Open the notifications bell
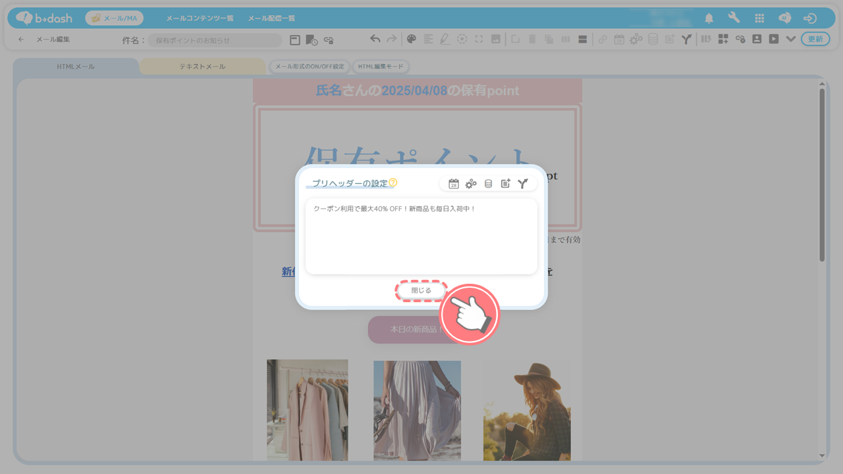 (x=709, y=18)
